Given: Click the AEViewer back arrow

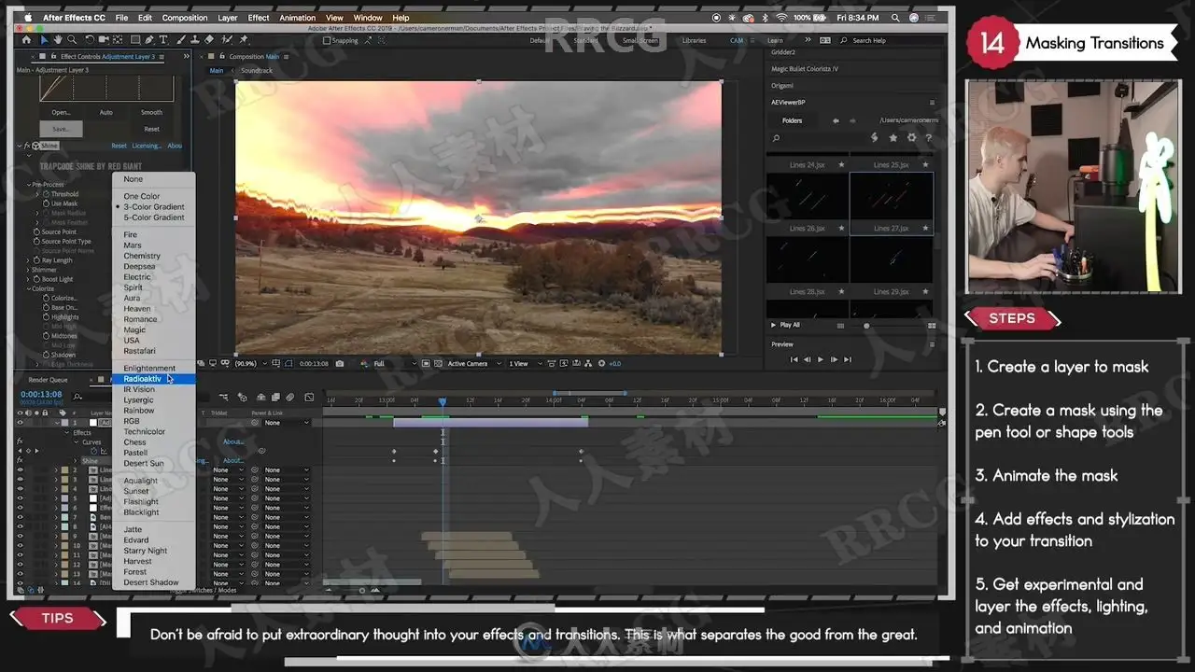Looking at the screenshot, I should click(x=836, y=120).
